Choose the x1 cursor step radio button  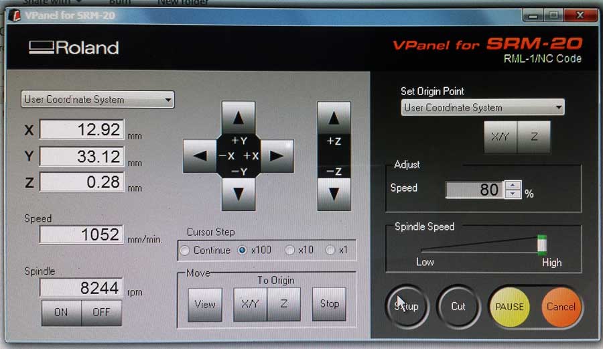click(x=330, y=251)
